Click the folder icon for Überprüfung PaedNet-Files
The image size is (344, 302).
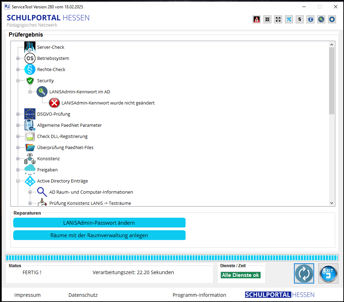[30, 147]
